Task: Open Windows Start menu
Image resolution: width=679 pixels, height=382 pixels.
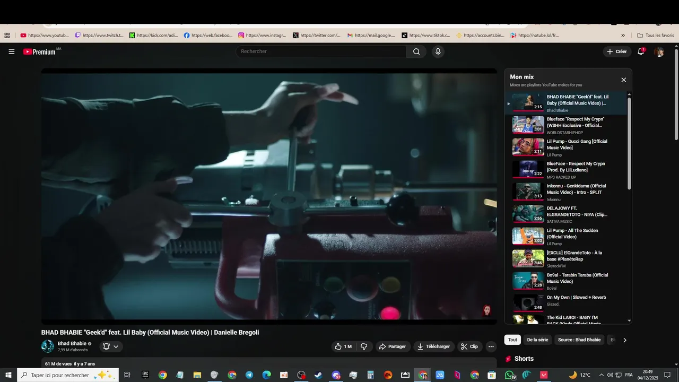Action: coord(8,375)
